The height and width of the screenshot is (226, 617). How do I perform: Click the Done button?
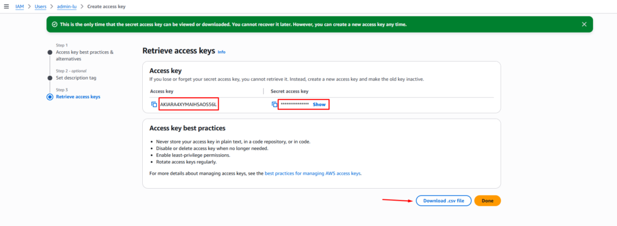pos(487,201)
